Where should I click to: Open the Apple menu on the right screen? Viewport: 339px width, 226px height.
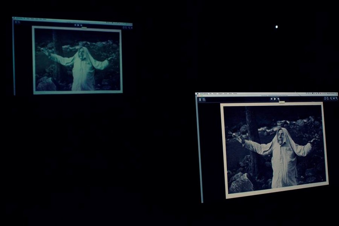[198, 94]
